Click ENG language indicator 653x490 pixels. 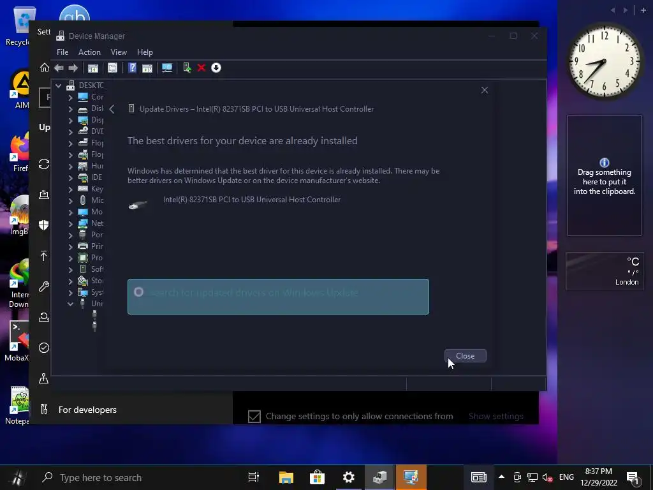[x=566, y=477]
